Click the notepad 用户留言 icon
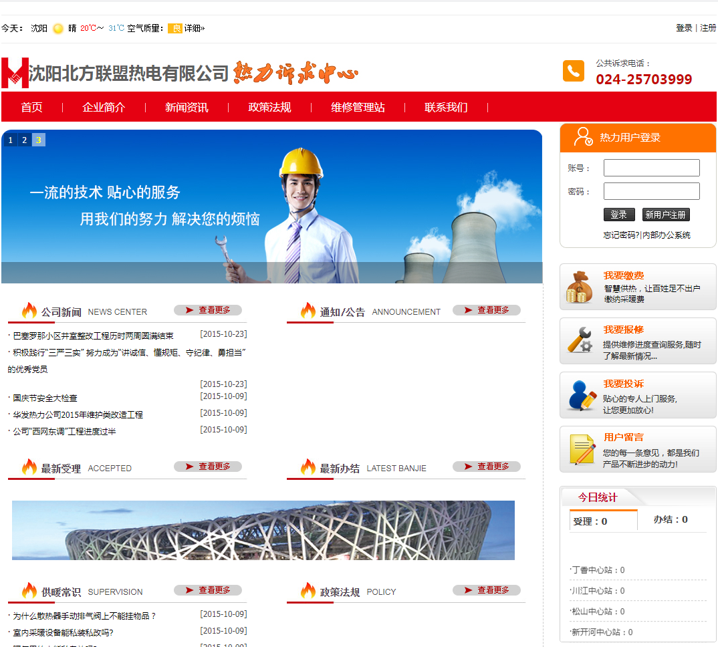Image resolution: width=718 pixels, height=647 pixels. click(582, 449)
